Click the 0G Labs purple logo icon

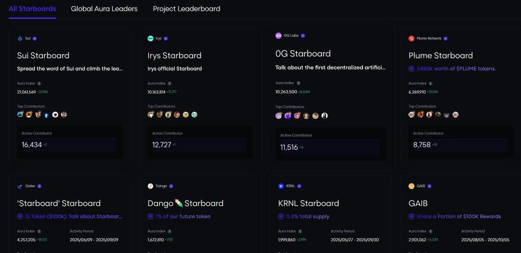pos(279,35)
